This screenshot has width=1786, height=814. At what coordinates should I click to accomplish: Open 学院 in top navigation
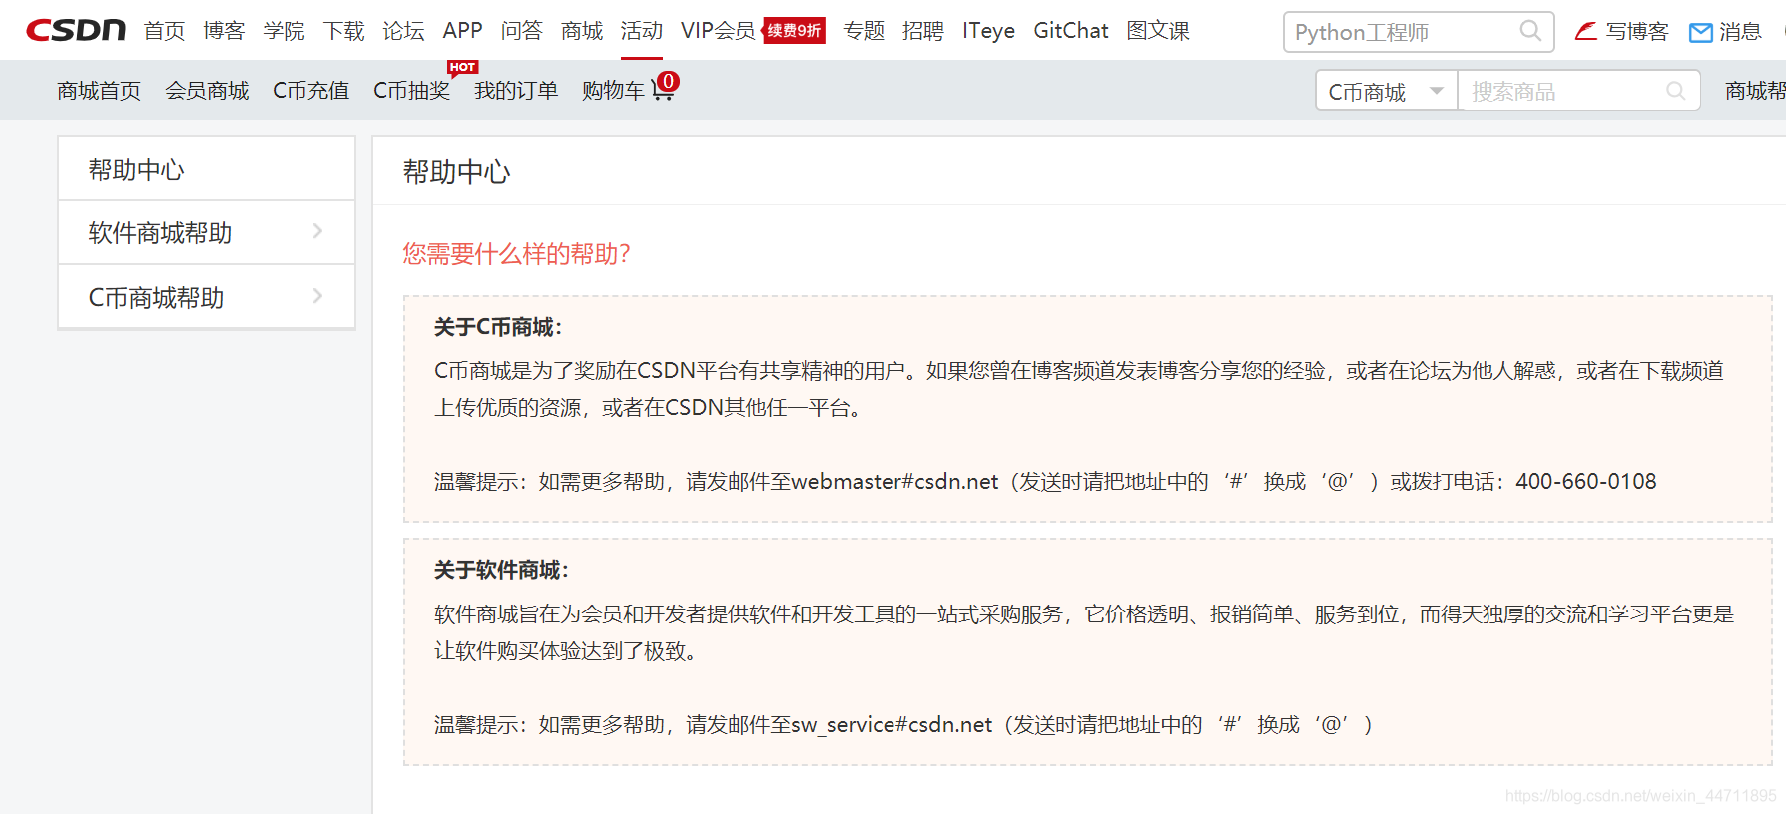tap(284, 31)
